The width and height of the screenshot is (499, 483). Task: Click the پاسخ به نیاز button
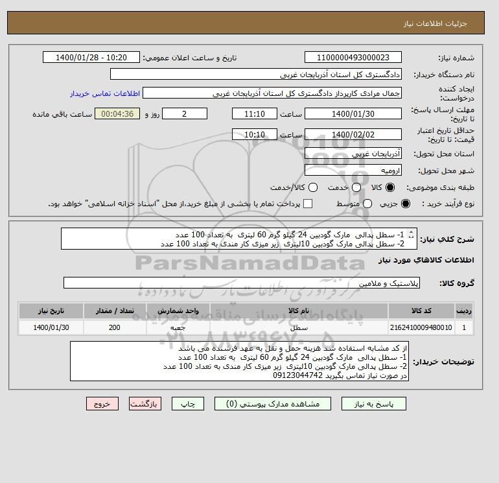[374, 404]
